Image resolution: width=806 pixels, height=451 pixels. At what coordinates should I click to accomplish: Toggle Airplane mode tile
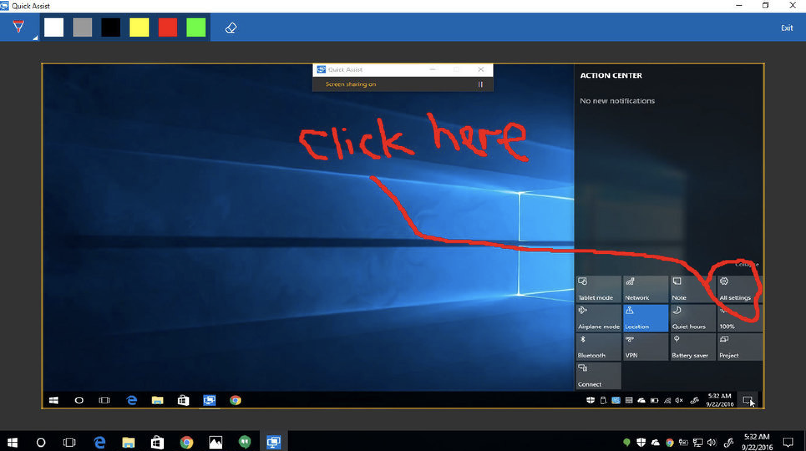(x=598, y=318)
